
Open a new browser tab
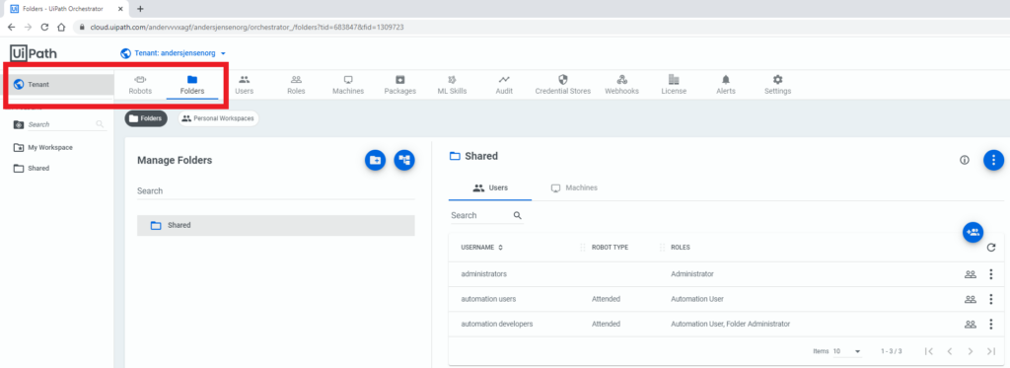(x=140, y=9)
